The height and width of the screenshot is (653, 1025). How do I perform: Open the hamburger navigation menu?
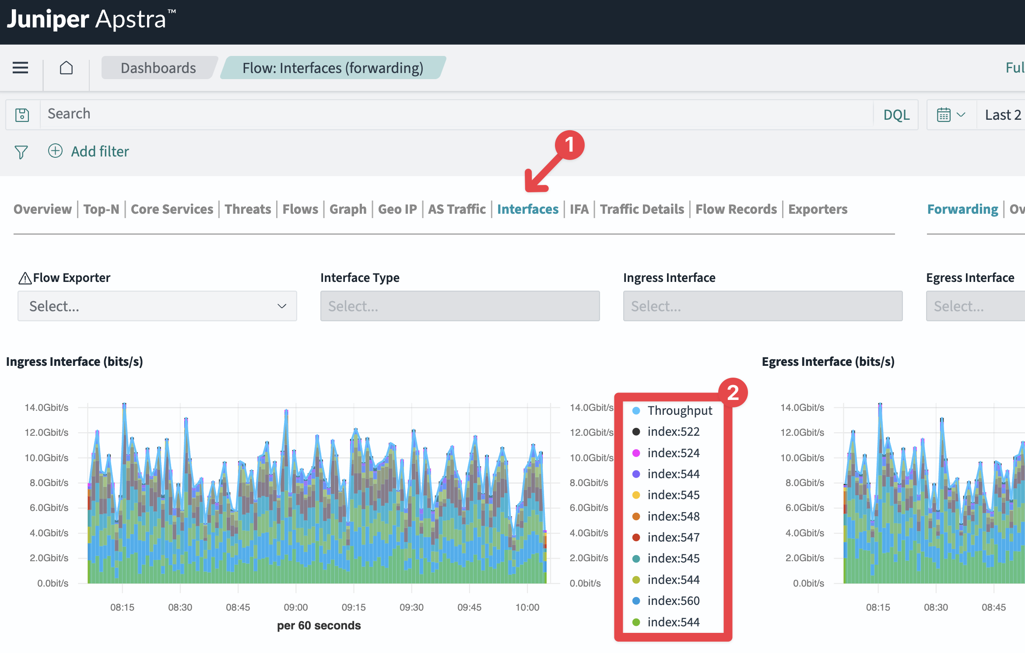tap(20, 68)
